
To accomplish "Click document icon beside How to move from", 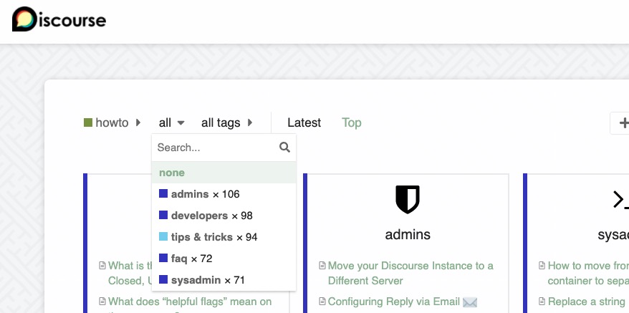I will (542, 266).
